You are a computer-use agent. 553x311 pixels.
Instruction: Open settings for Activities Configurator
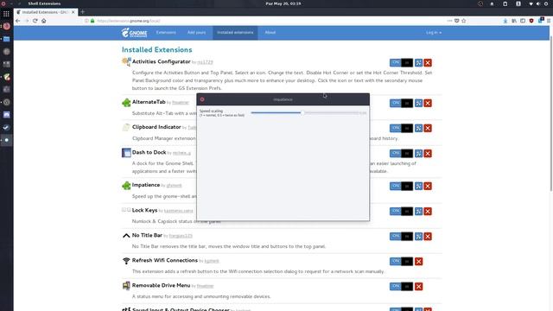tap(418, 63)
